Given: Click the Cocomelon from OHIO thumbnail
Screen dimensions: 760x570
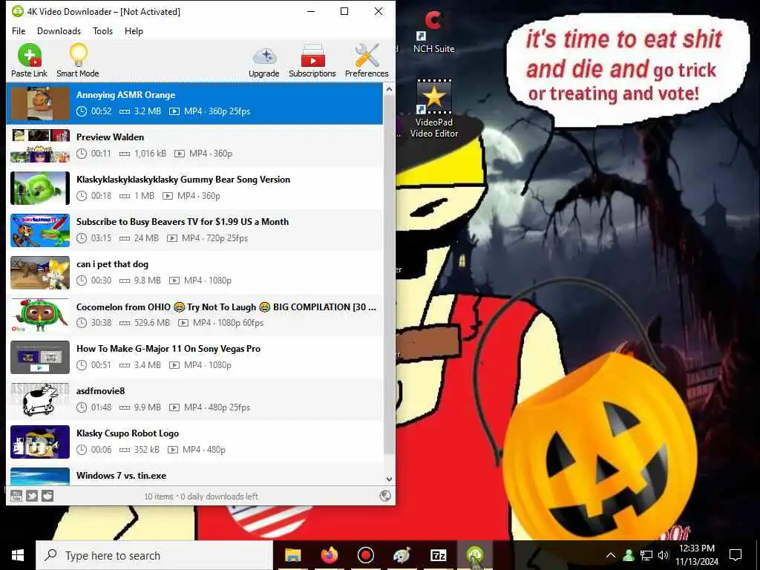Looking at the screenshot, I should 40,315.
